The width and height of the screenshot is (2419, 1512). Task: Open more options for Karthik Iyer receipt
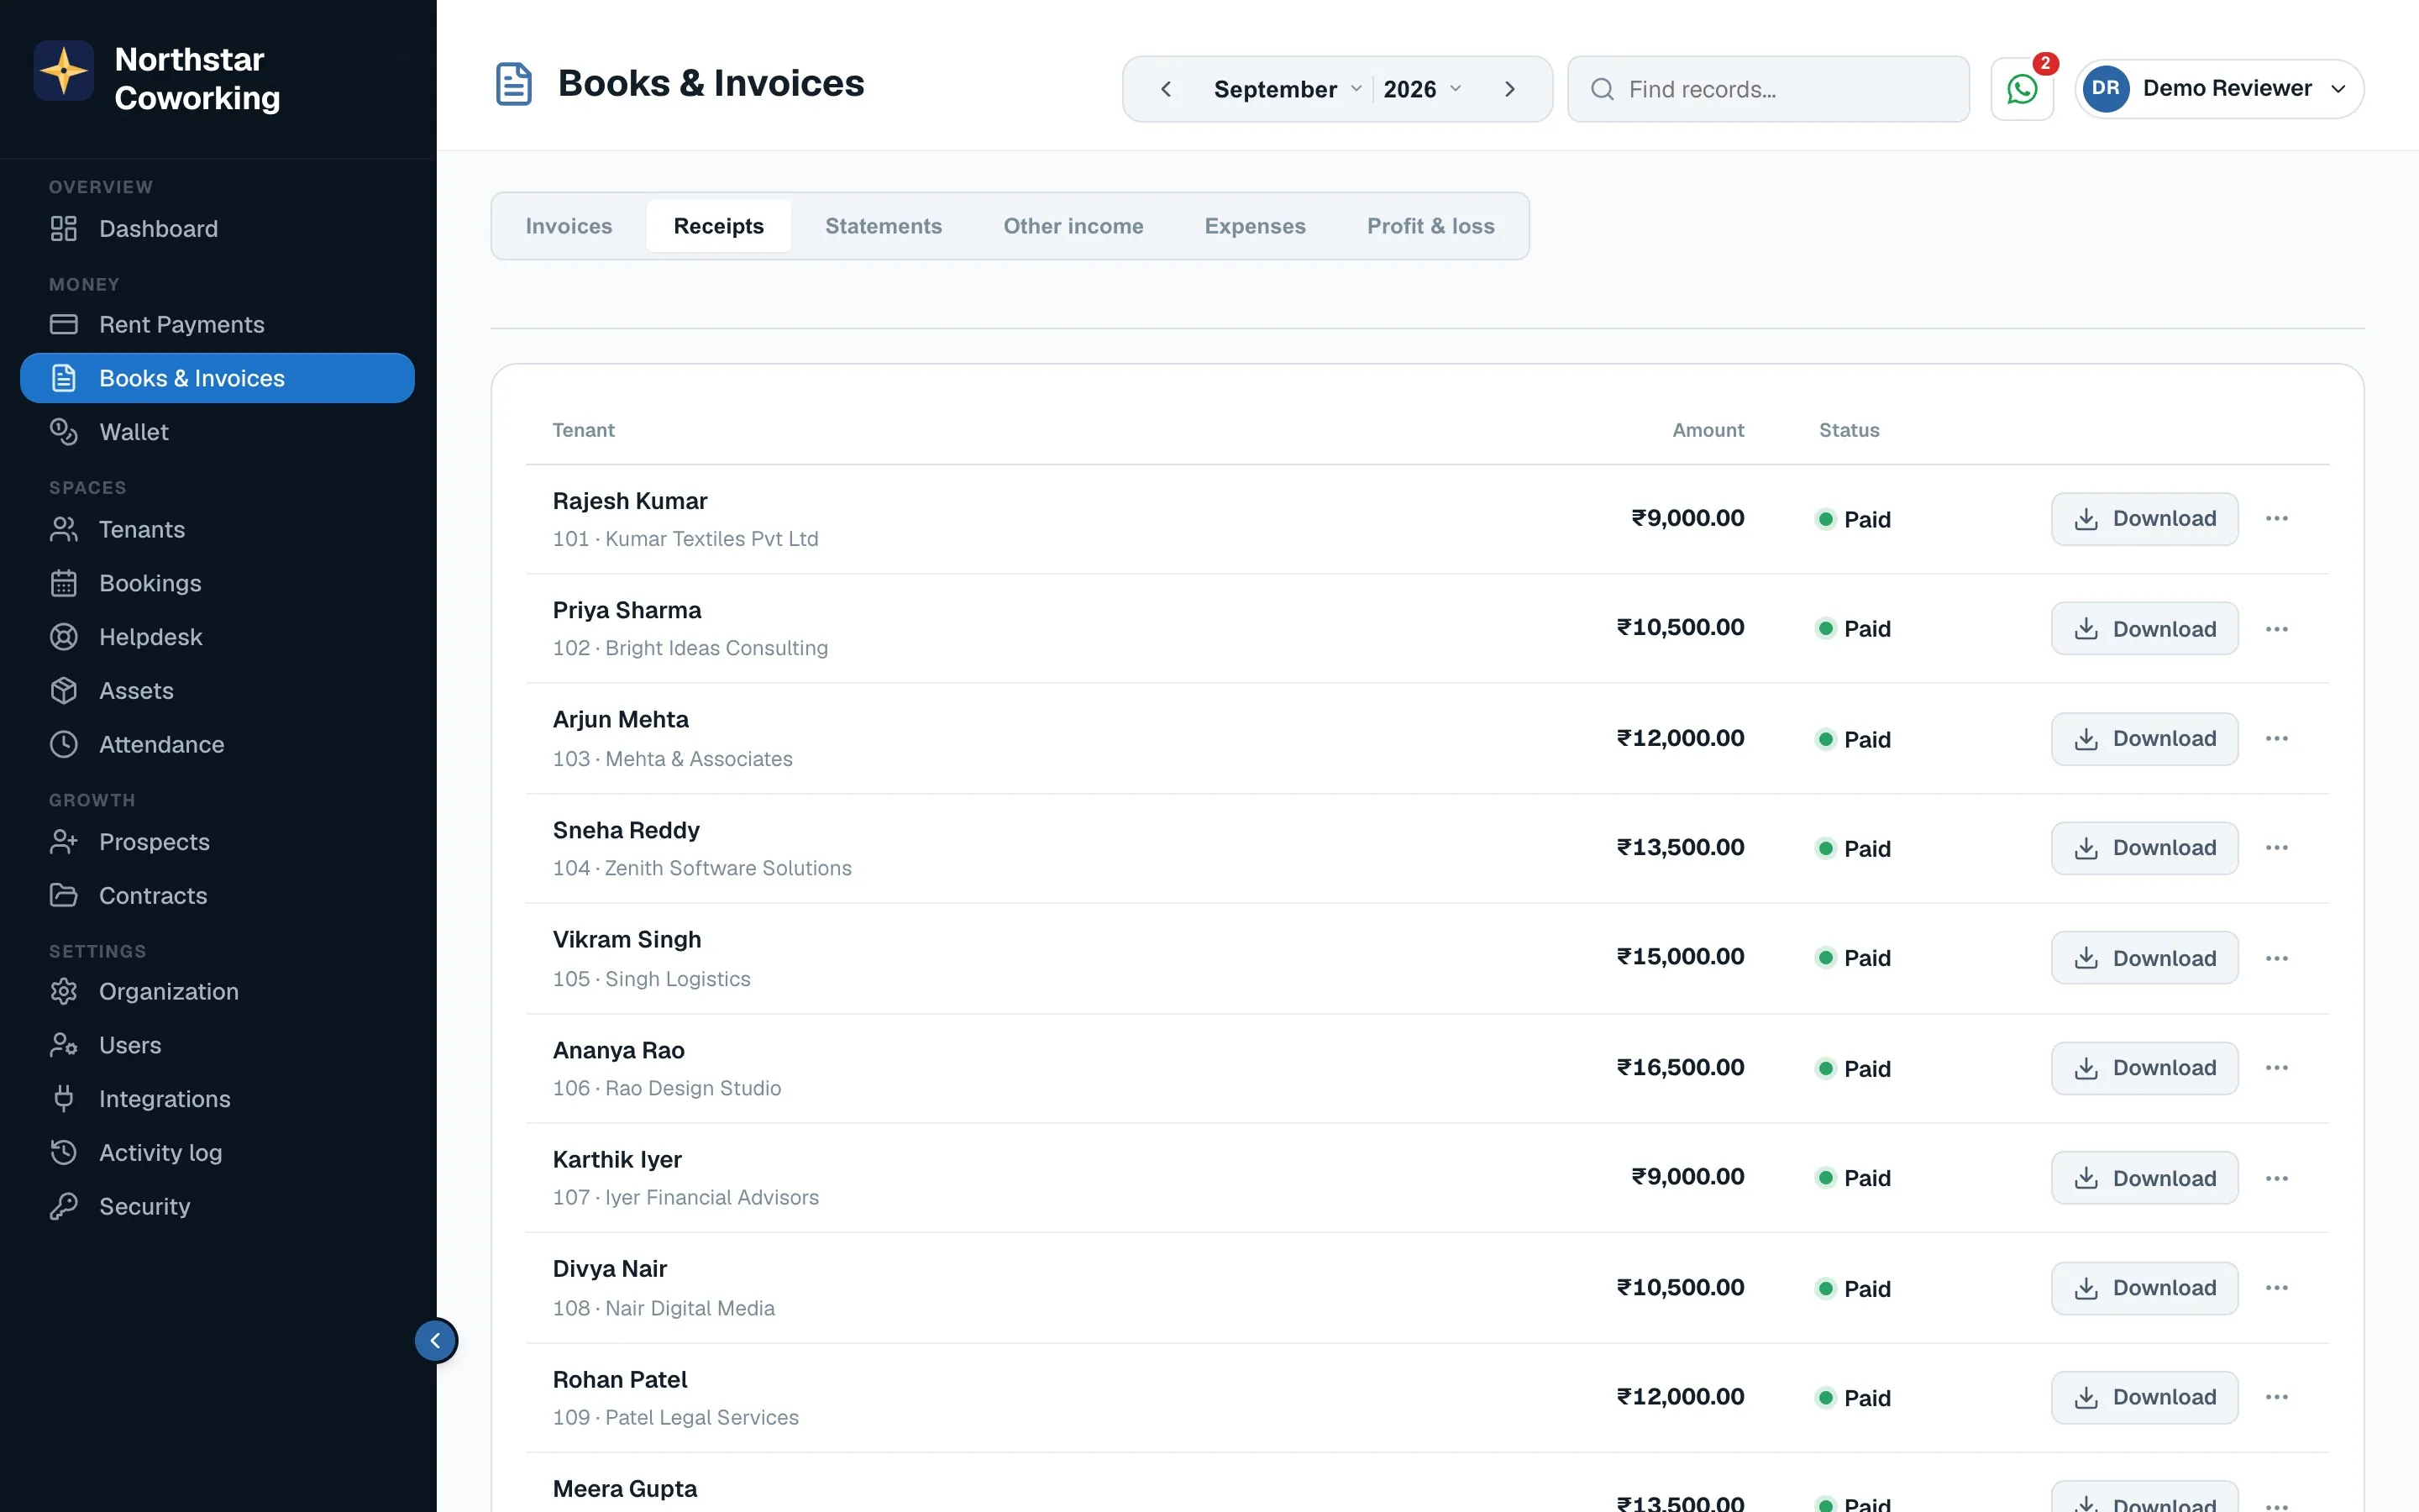click(x=2276, y=1178)
